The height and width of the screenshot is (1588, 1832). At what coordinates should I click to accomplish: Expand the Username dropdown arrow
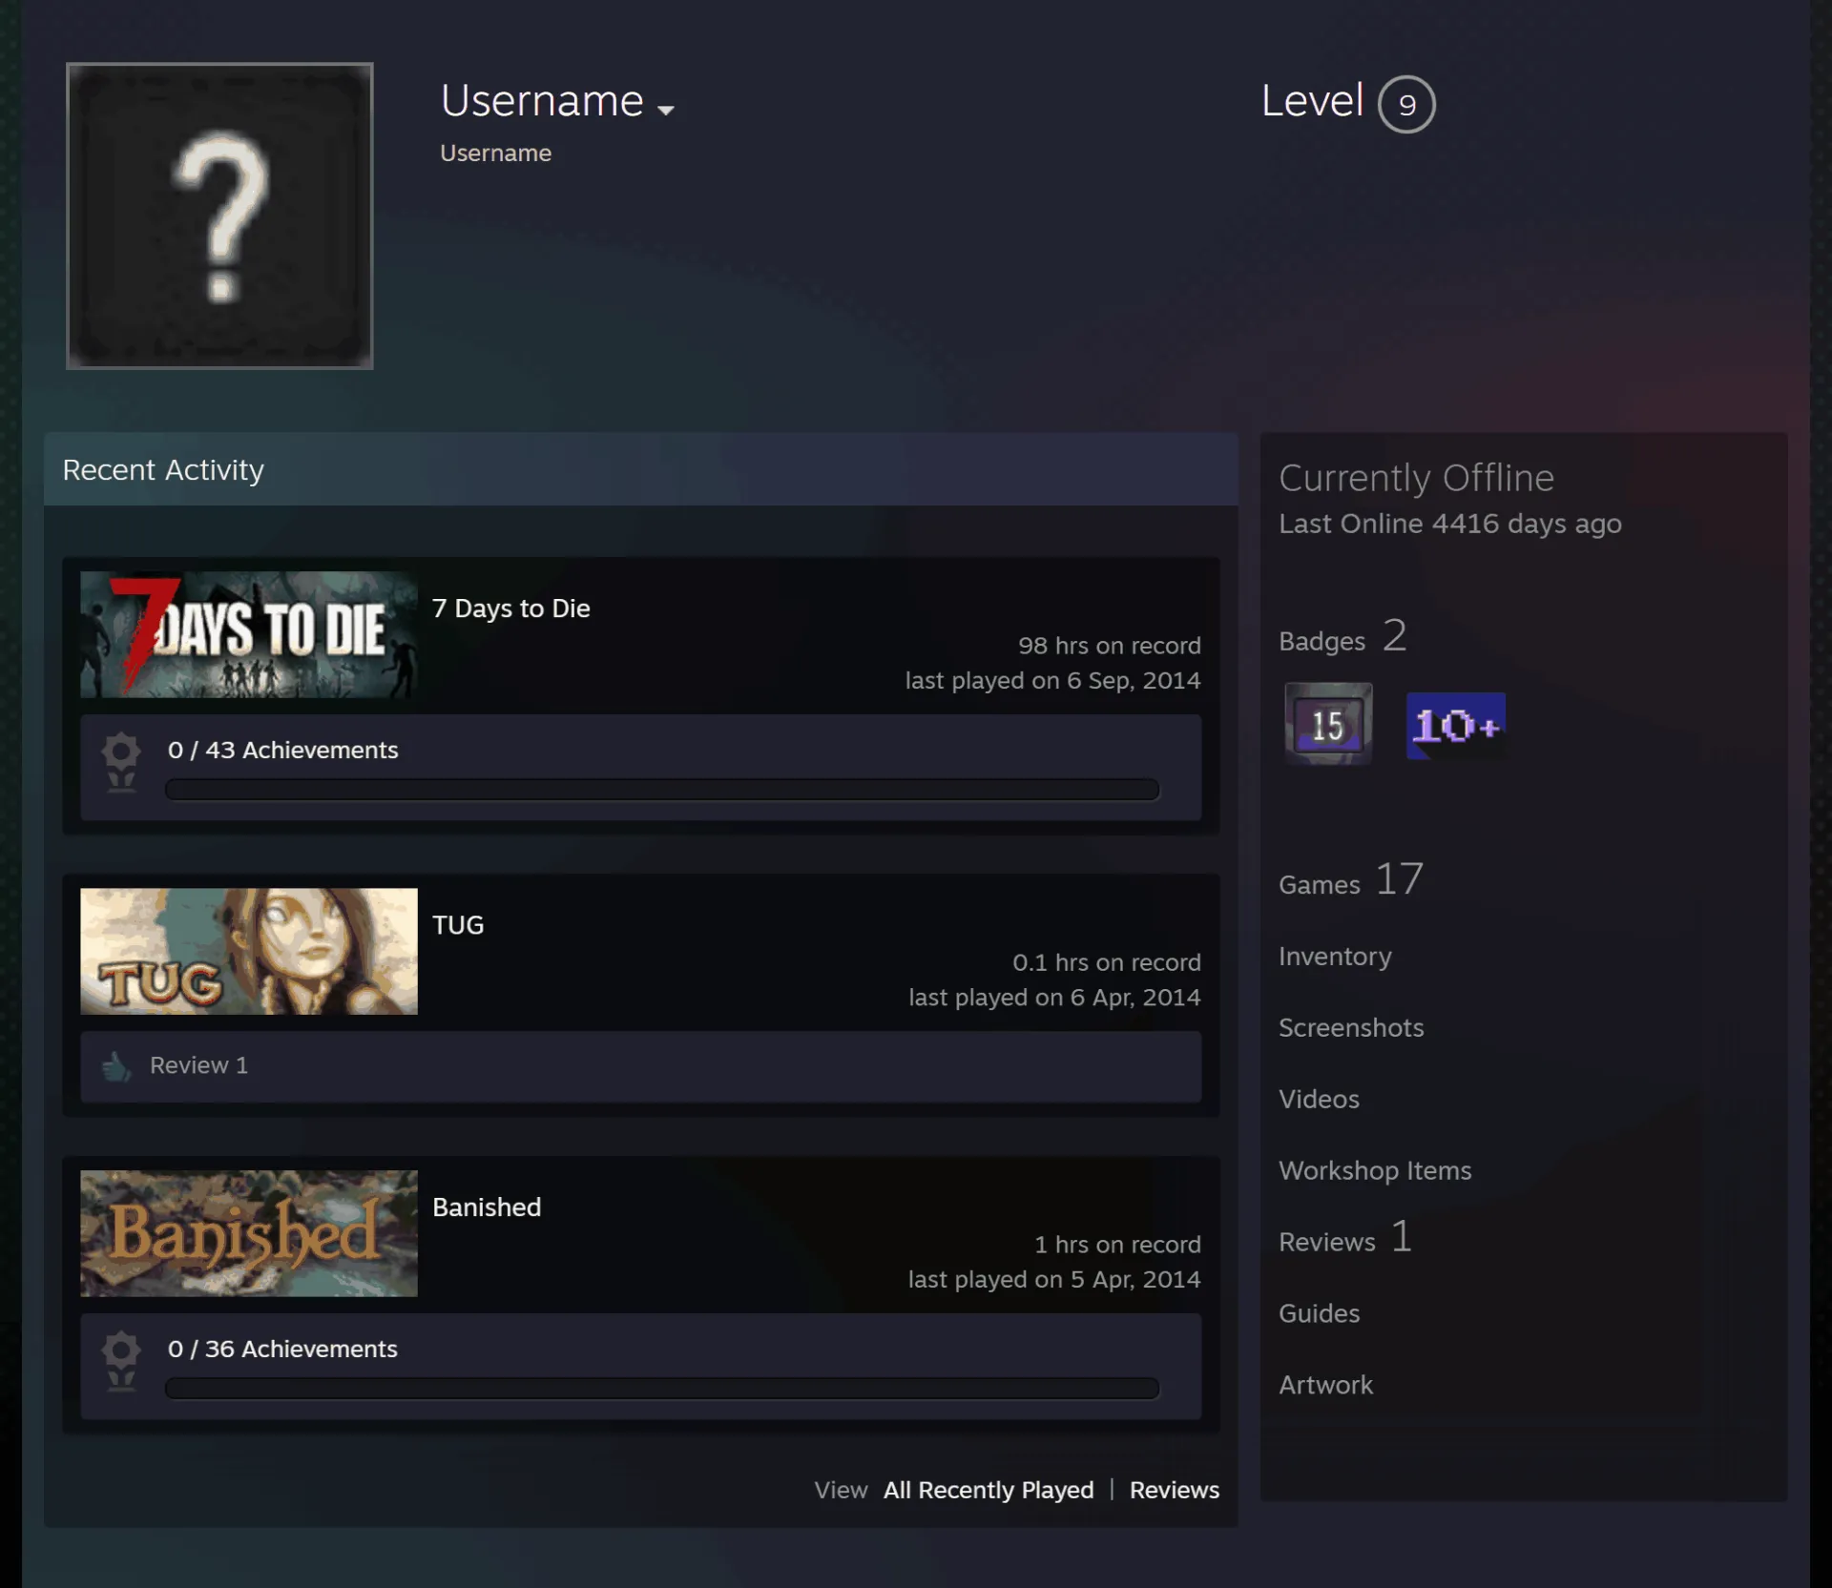[x=666, y=110]
